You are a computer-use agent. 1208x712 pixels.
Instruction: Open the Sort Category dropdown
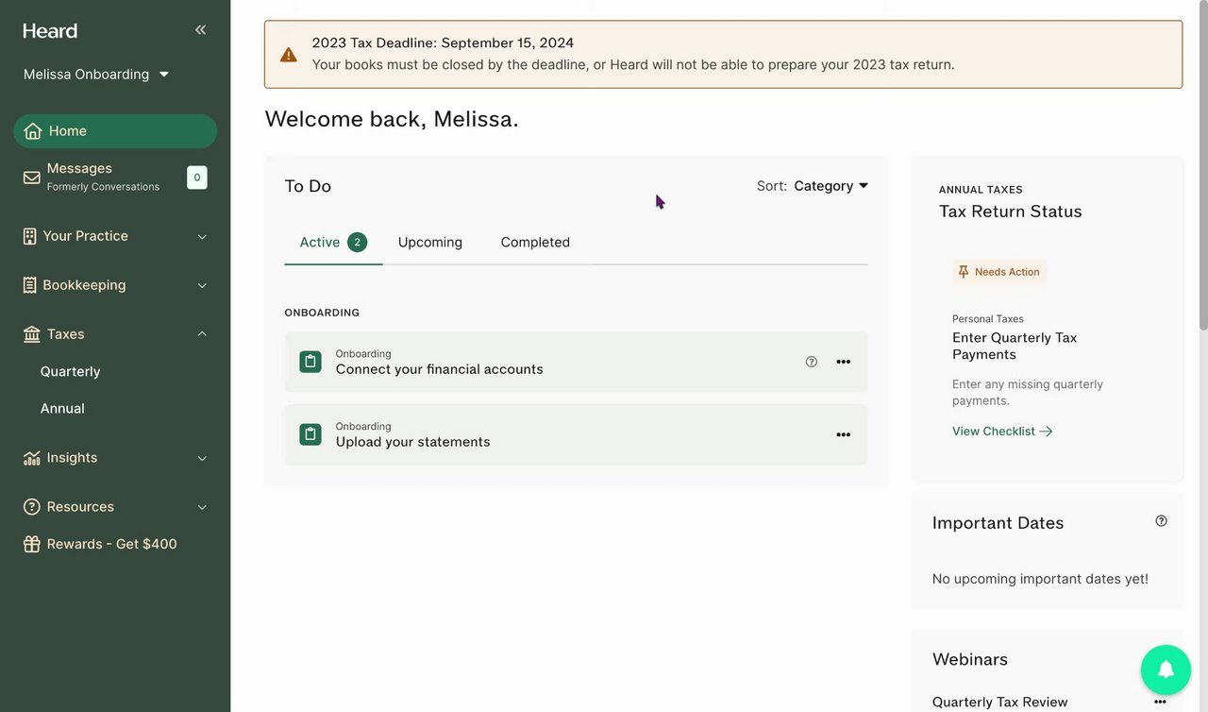pos(830,186)
